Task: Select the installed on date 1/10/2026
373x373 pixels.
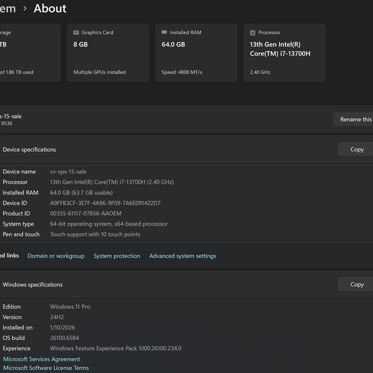Action: 62,328
